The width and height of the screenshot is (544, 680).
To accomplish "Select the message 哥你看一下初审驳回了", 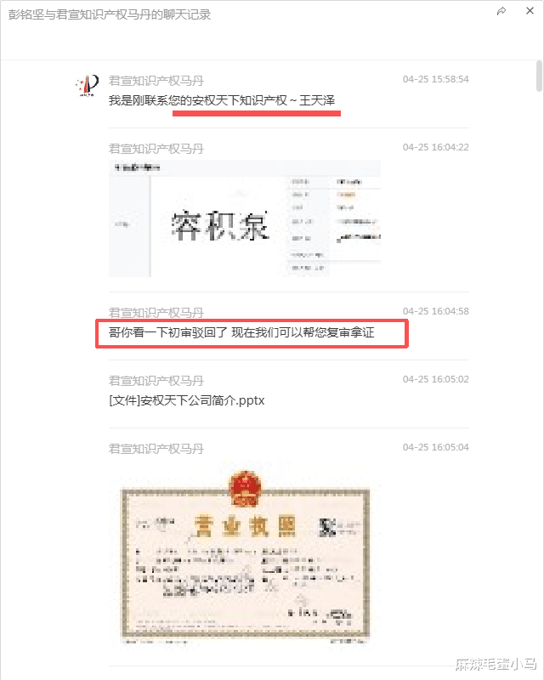I will 241,332.
